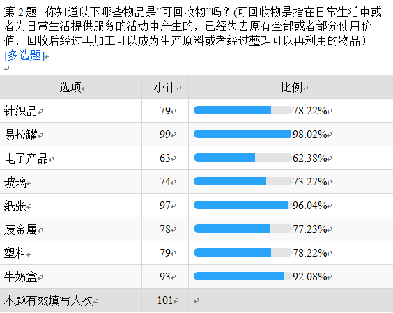Click the 塑料 percentage 78.22%
This screenshot has height=313, width=393.
[x=310, y=253]
